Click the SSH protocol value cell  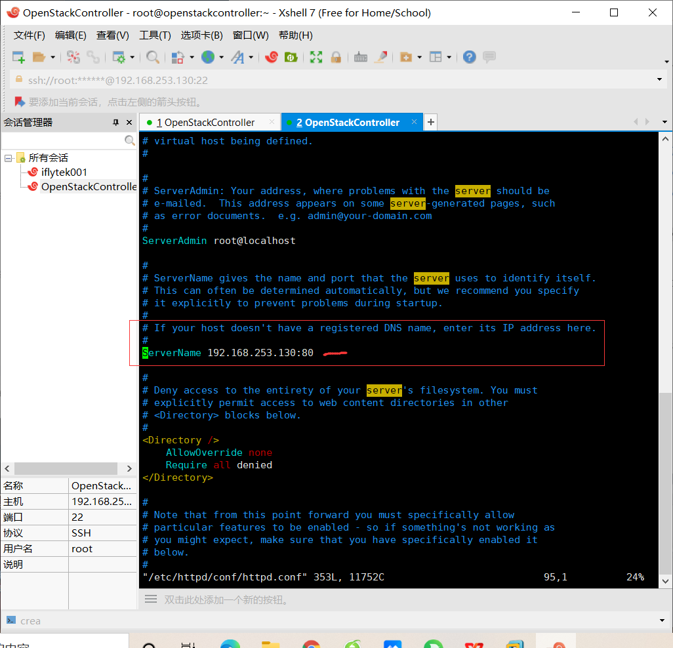coord(102,533)
